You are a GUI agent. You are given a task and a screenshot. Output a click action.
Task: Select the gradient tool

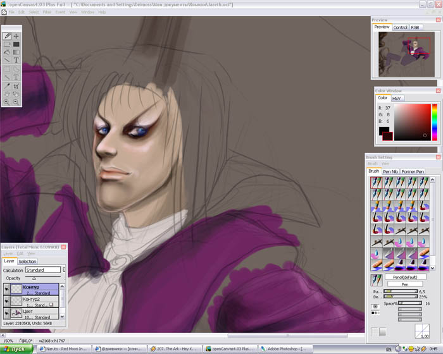coord(16,52)
